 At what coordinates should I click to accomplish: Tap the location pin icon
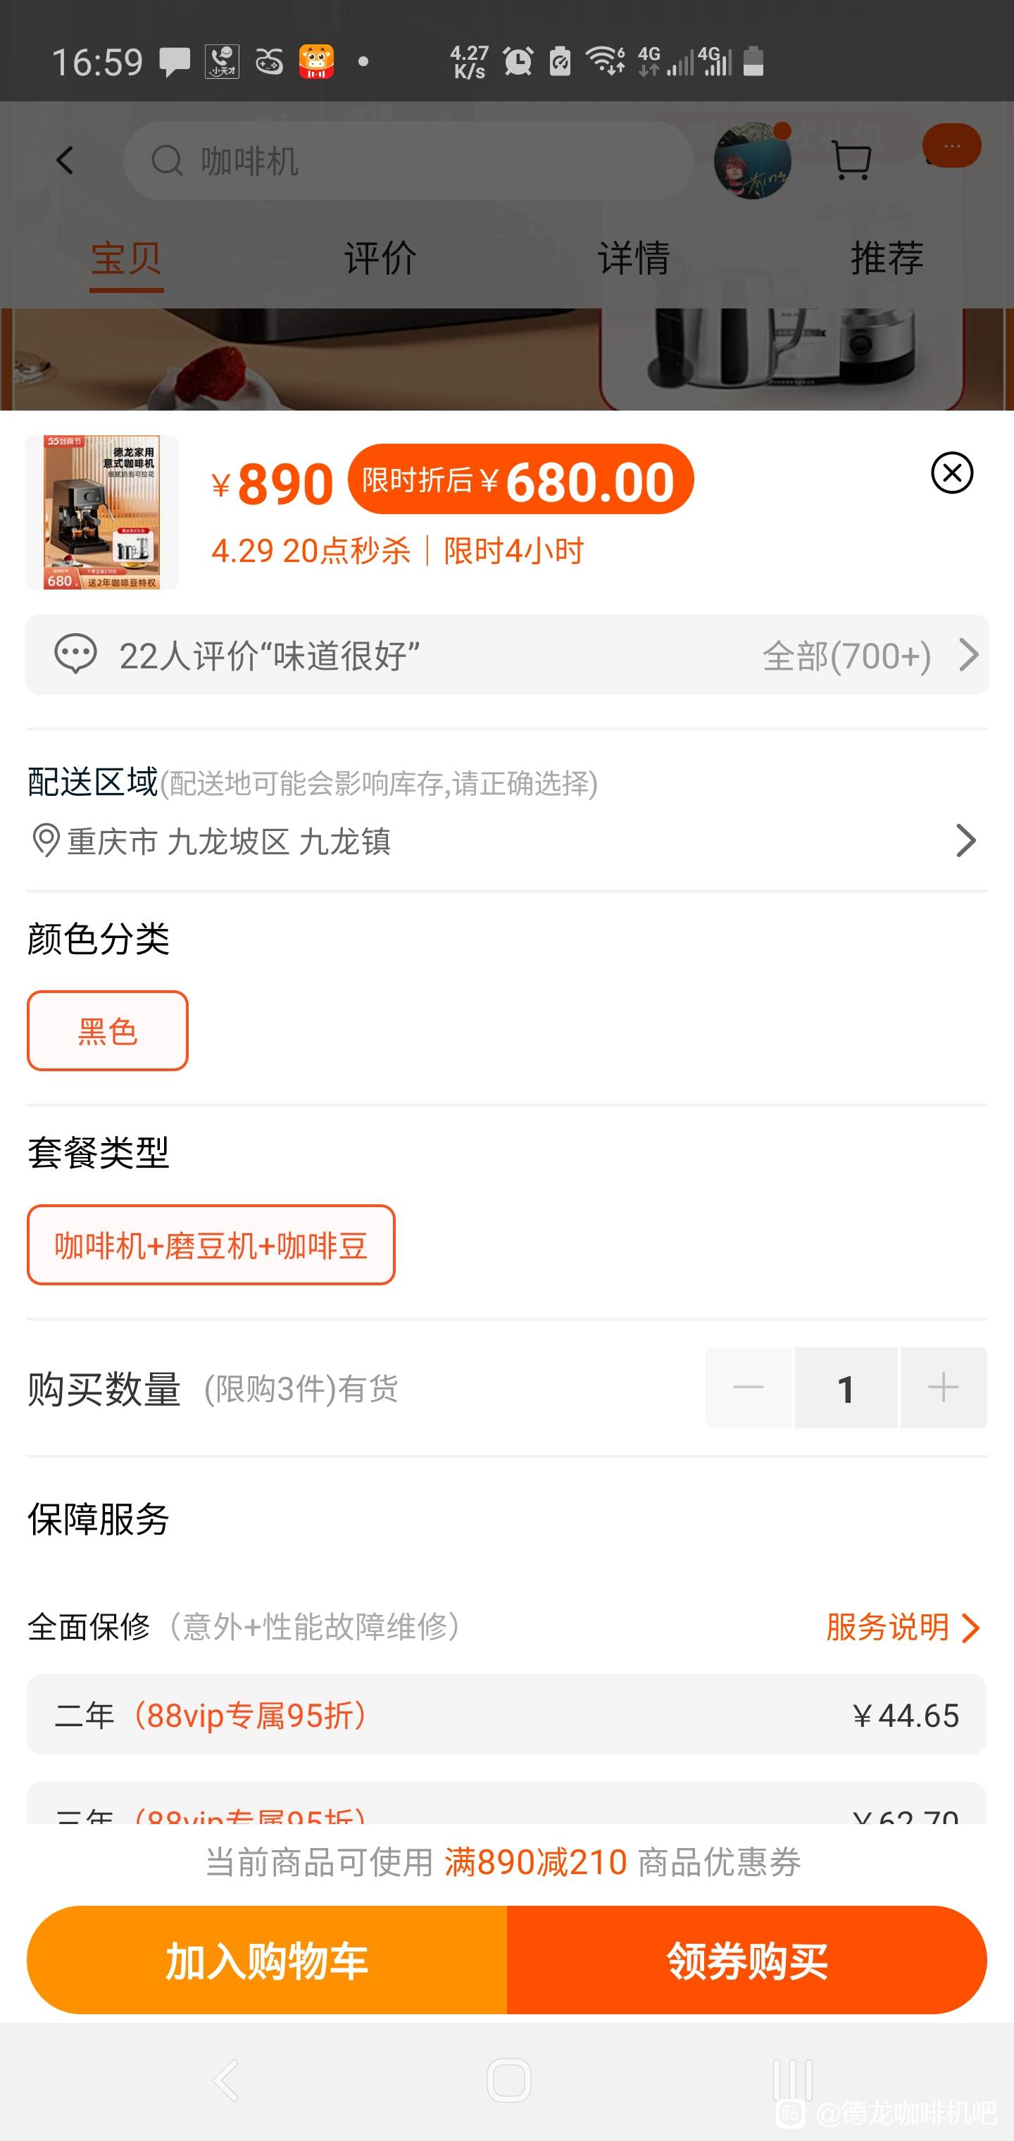[46, 841]
